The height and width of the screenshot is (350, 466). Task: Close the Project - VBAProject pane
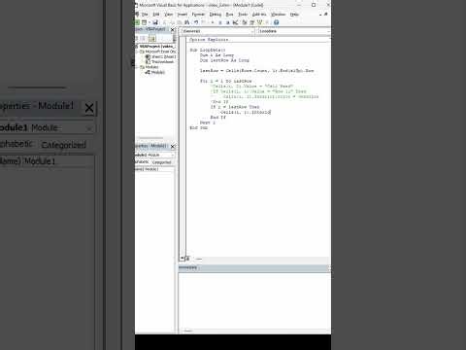pyautogui.click(x=173, y=29)
